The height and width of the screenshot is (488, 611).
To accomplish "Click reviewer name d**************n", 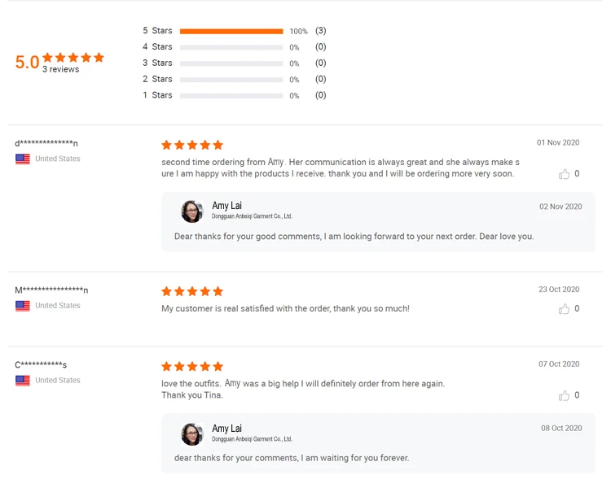I will pyautogui.click(x=46, y=144).
